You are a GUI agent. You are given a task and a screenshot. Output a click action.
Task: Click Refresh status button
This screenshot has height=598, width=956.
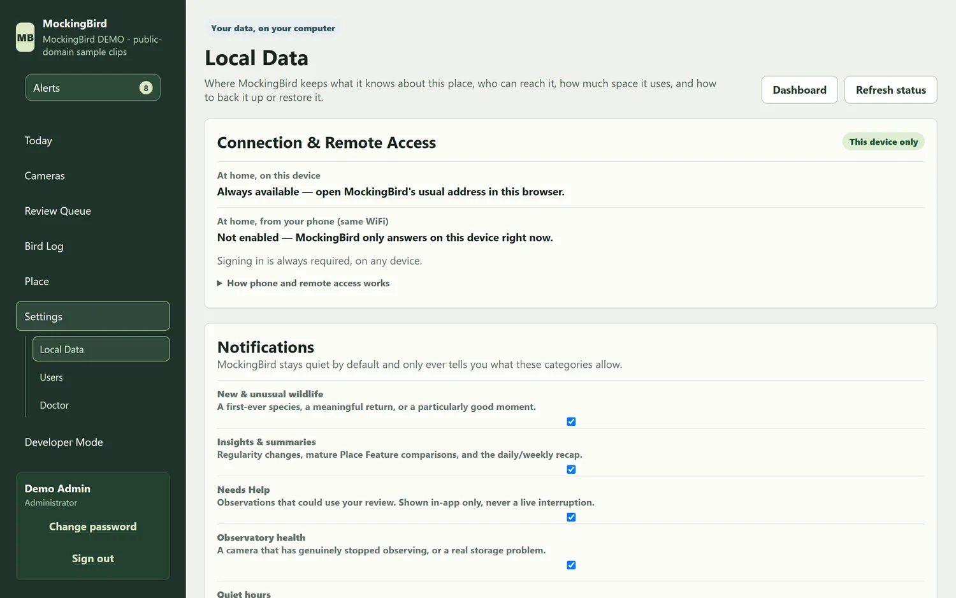point(890,90)
